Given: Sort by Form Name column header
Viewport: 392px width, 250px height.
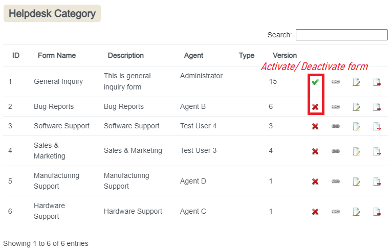Looking at the screenshot, I should click(x=57, y=55).
